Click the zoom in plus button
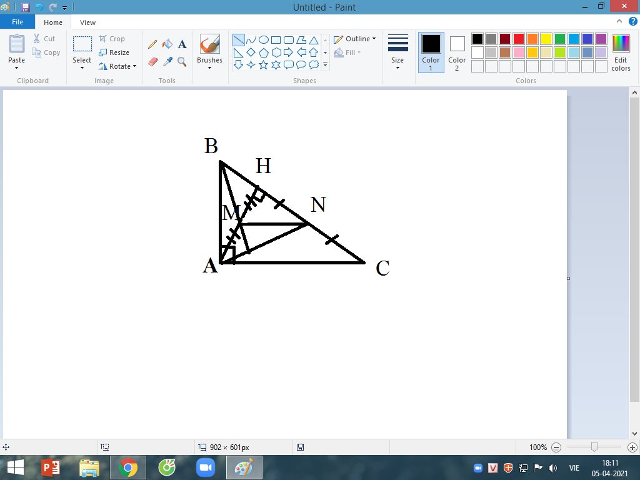Image resolution: width=640 pixels, height=480 pixels. [632, 447]
